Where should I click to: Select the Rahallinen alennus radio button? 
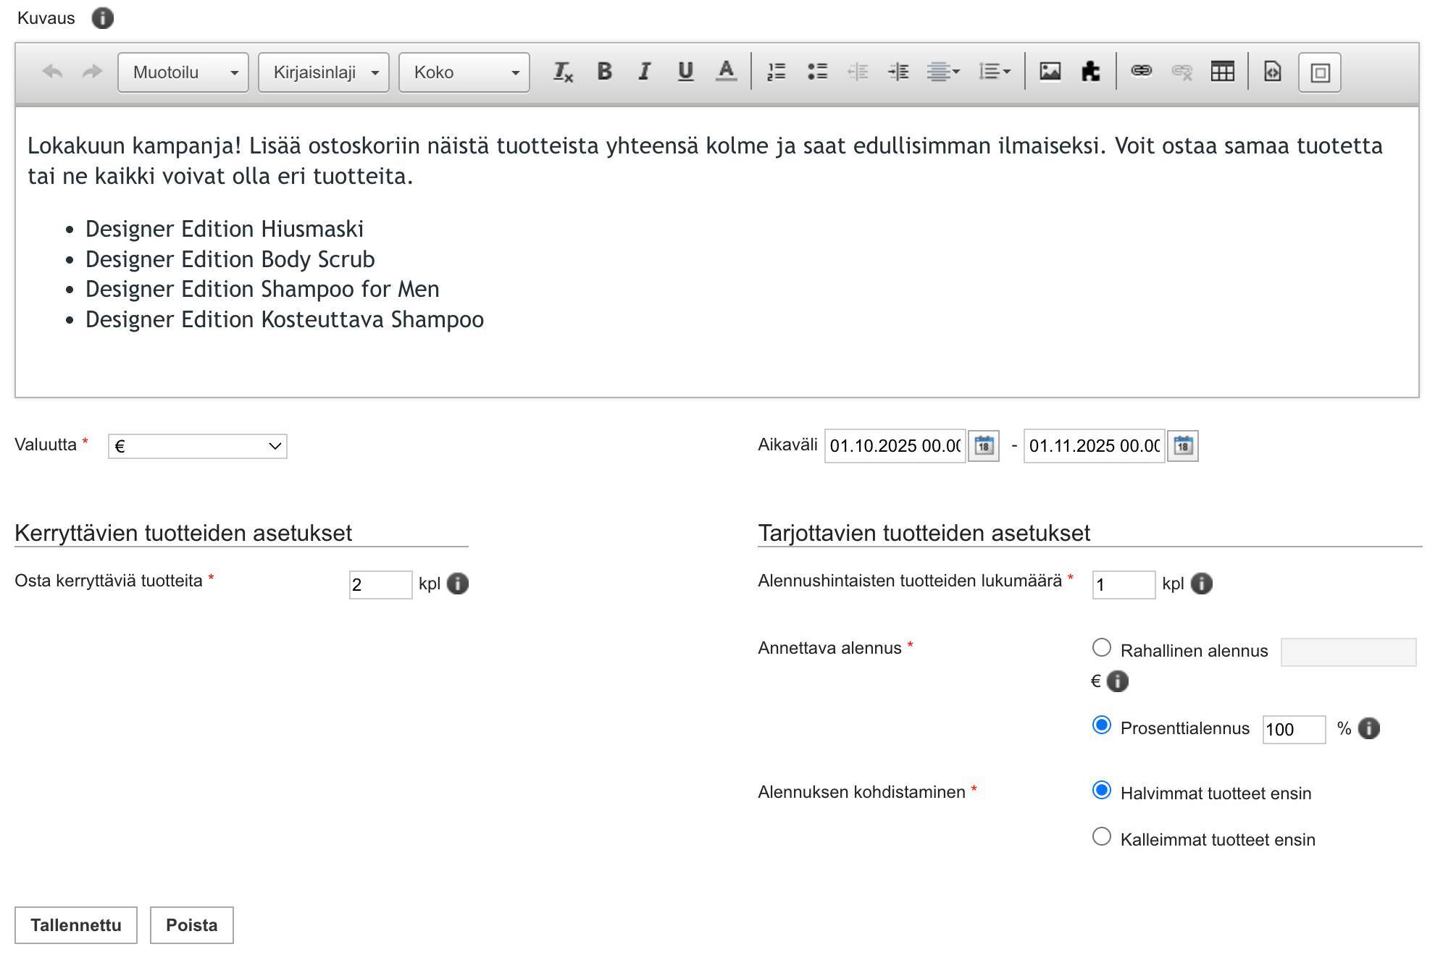(x=1101, y=648)
